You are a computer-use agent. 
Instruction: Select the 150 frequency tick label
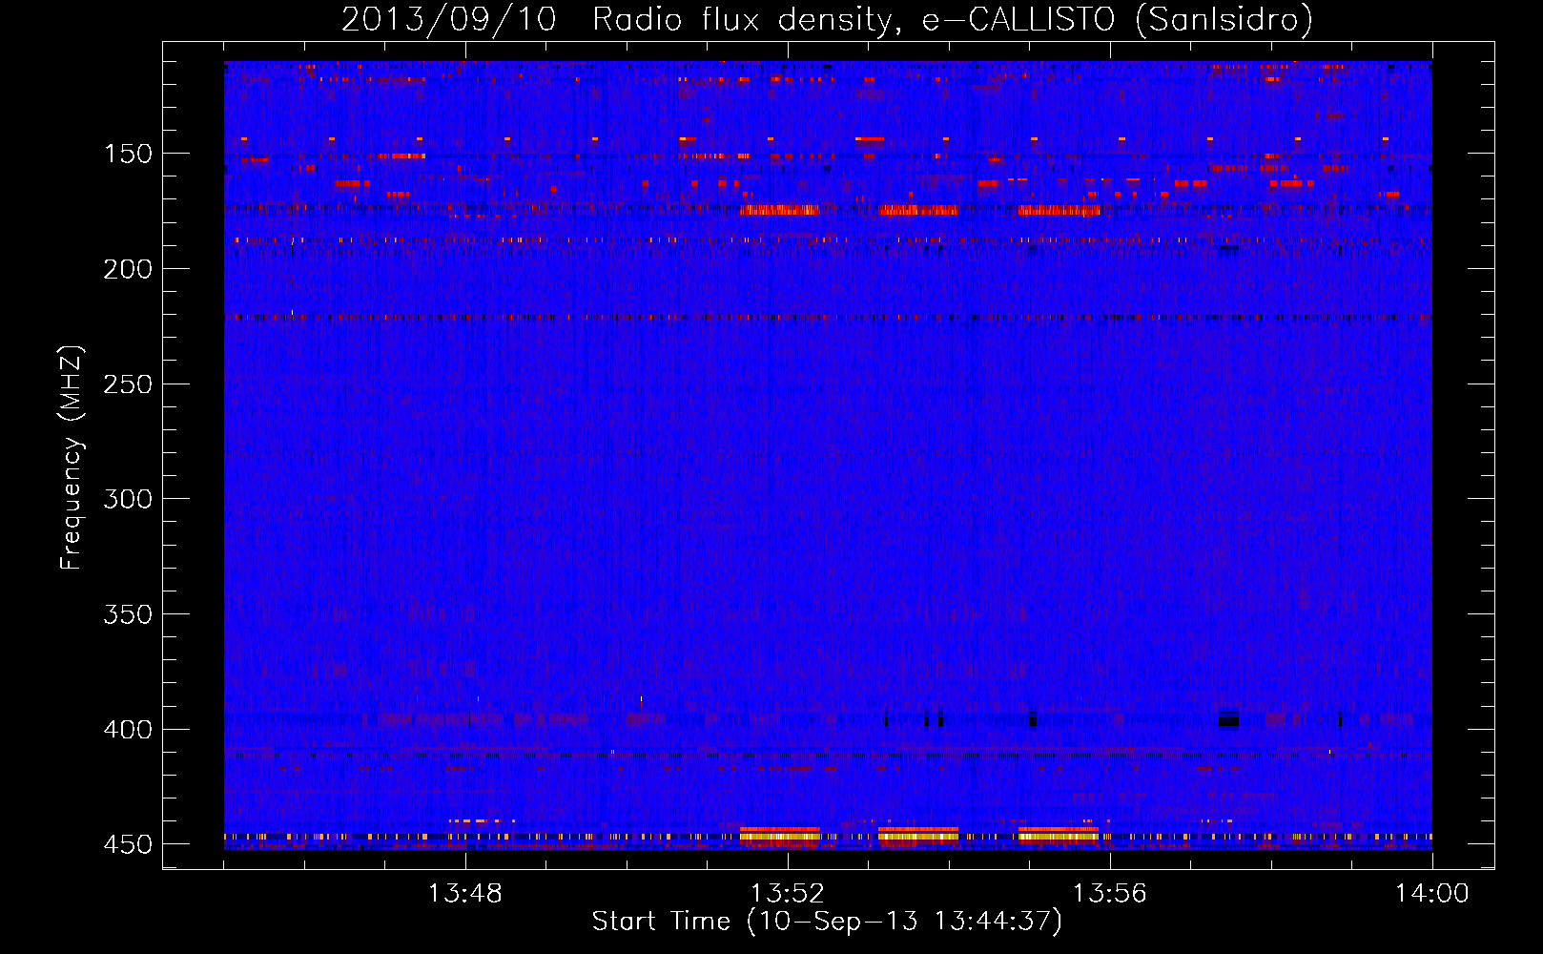127,154
